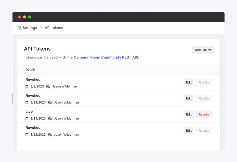Navigate to Settings via the breadcrumb
This screenshot has height=162, width=237.
[x=30, y=28]
